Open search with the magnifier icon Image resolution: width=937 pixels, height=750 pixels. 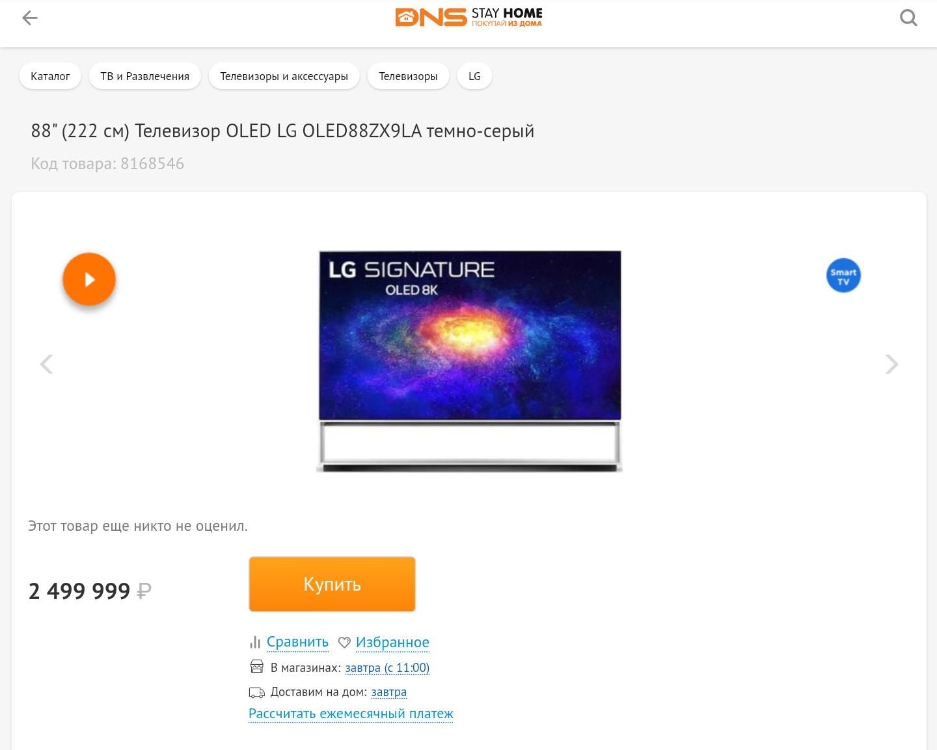point(908,18)
